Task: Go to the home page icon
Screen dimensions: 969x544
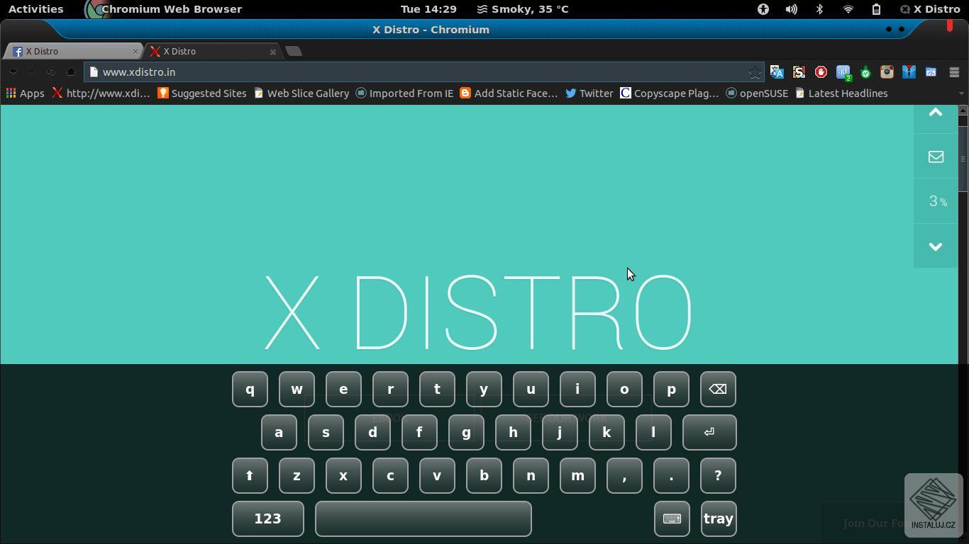Action: point(71,72)
